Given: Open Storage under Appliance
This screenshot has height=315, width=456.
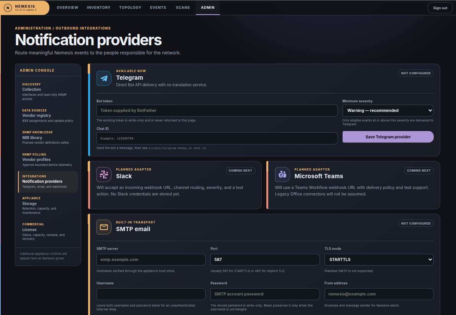Looking at the screenshot, I should point(48,205).
